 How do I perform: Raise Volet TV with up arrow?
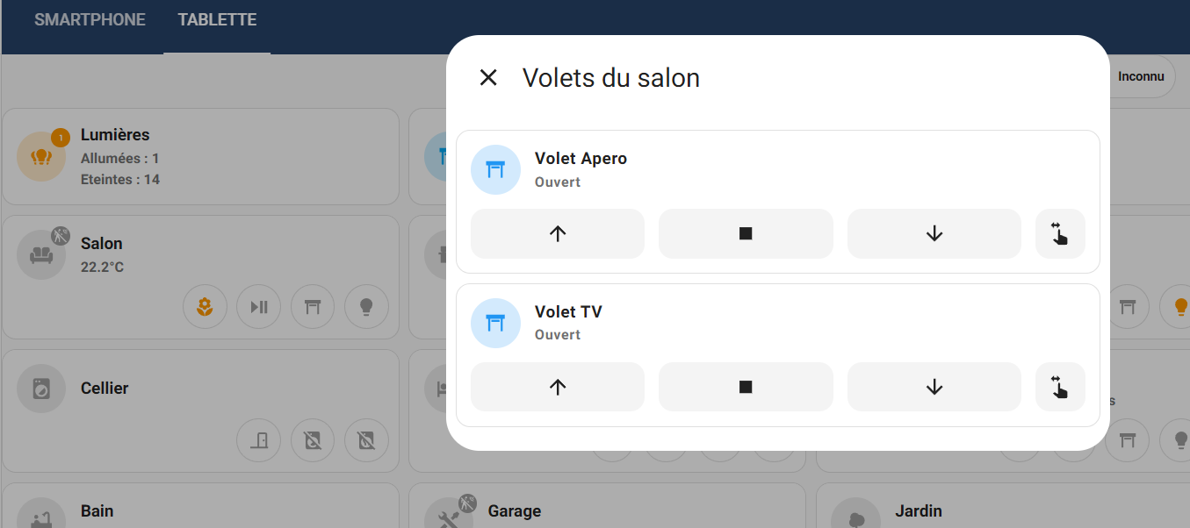(558, 387)
